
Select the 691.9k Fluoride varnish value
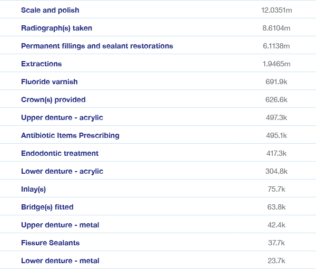(276, 82)
